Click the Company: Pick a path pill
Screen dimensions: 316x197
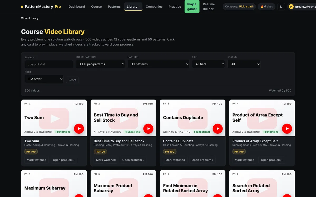coord(239,7)
